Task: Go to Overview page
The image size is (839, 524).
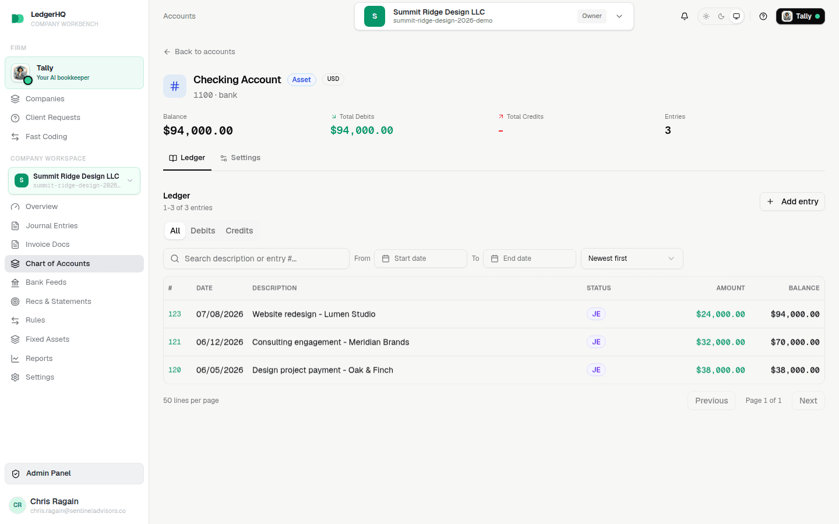Action: tap(74, 207)
